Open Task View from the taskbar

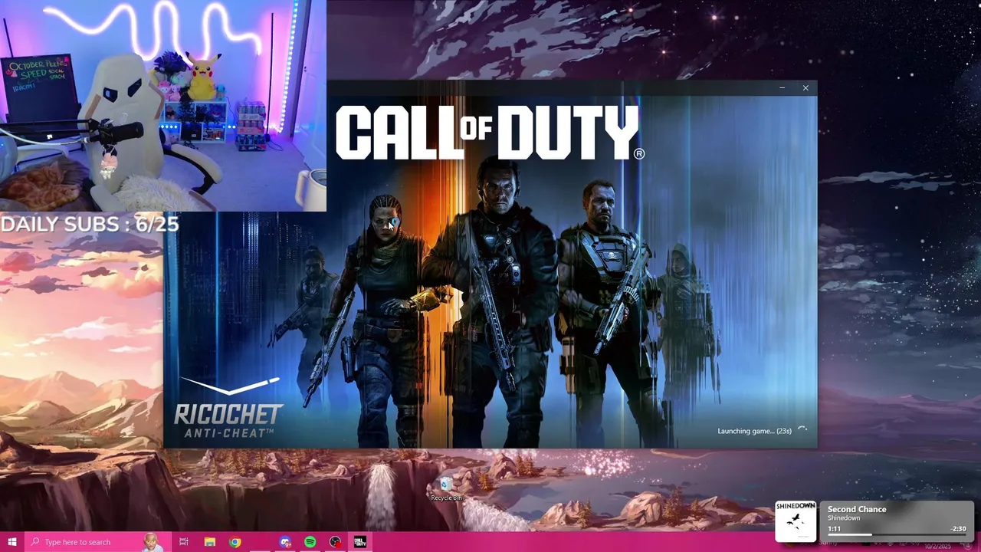coord(184,542)
